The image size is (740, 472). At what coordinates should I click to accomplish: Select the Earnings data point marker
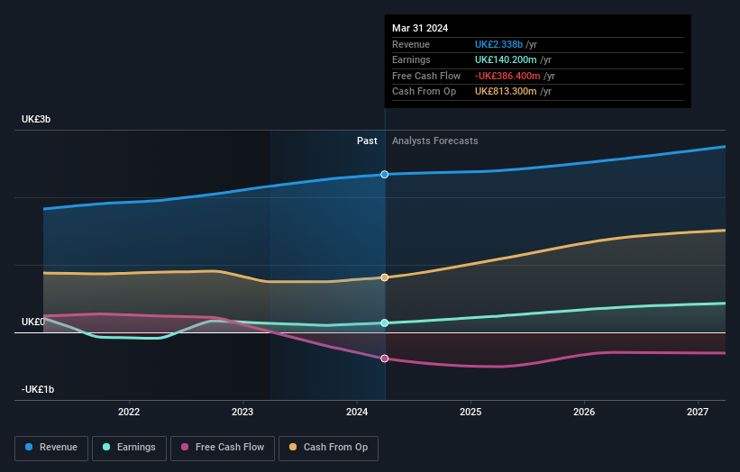pos(385,323)
